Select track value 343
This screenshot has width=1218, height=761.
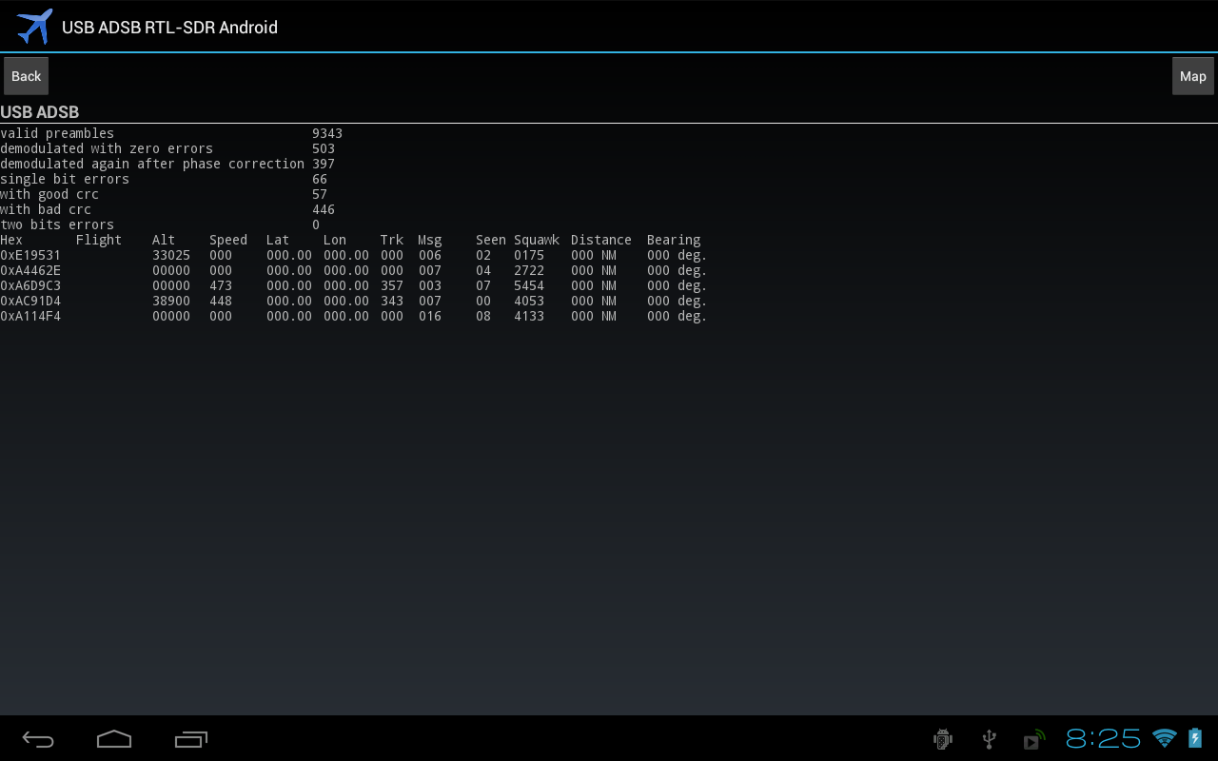coord(392,301)
